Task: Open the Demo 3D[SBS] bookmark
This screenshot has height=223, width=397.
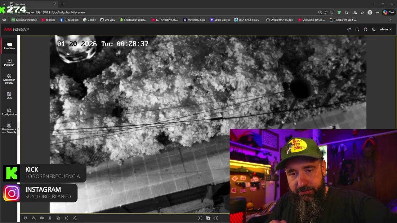Action: (312, 20)
